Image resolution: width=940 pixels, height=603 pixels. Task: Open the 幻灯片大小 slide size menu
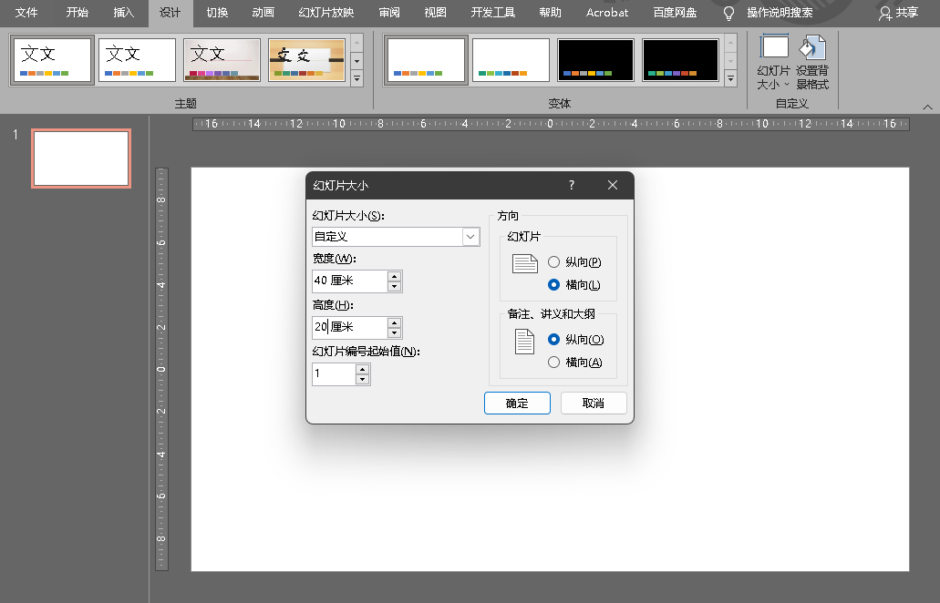coord(773,62)
